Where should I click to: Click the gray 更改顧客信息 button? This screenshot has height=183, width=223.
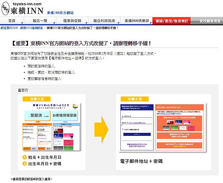pos(207,21)
